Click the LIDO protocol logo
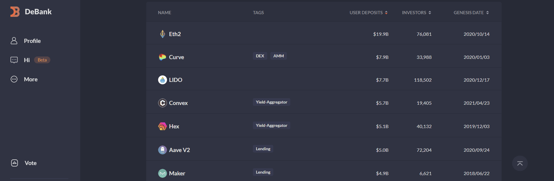The image size is (554, 181). tap(163, 80)
